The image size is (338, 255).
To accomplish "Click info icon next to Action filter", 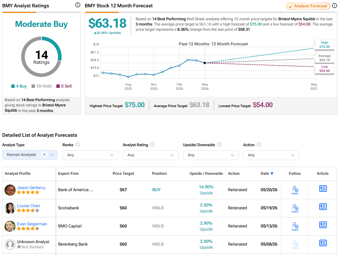I will (259, 145).
